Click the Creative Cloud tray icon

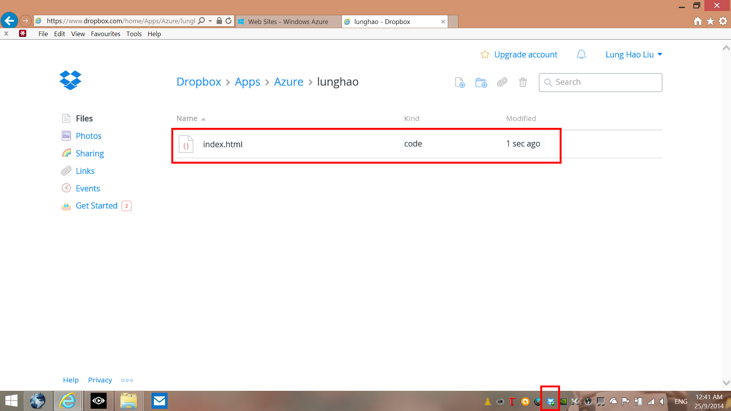coord(500,401)
